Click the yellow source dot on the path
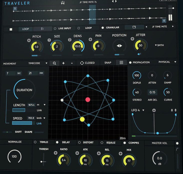 82,119
